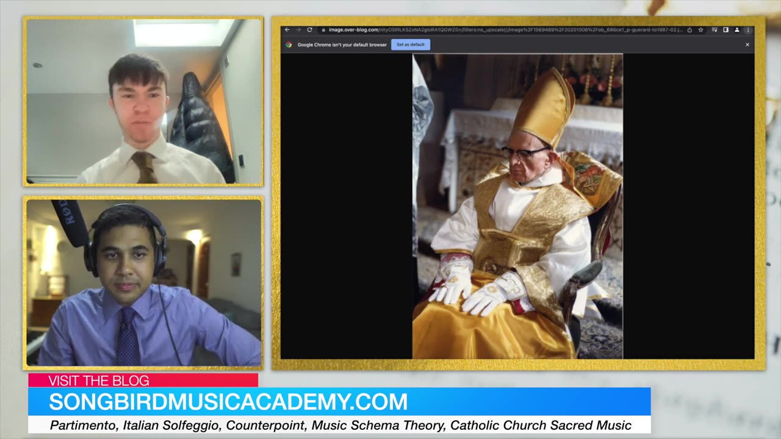Image resolution: width=781 pixels, height=439 pixels.
Task: Toggle the Chrome side panel
Action: pos(725,30)
